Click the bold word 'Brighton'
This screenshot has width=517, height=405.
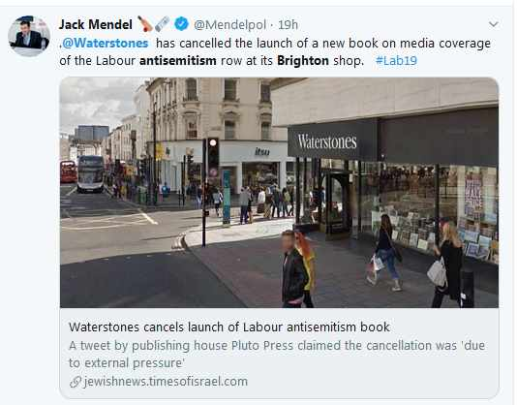[x=303, y=61]
